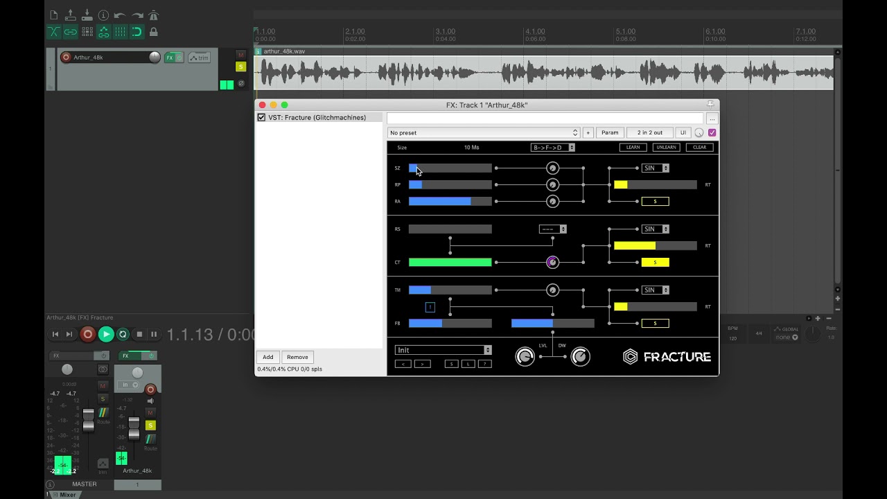887x499 pixels.
Task: Open the '2 in 2 out' routing button
Action: coord(650,132)
